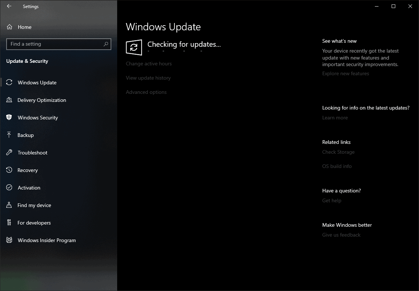Screen dimensions: 419x291
Task: Click the search magnifier icon
Action: 106,44
